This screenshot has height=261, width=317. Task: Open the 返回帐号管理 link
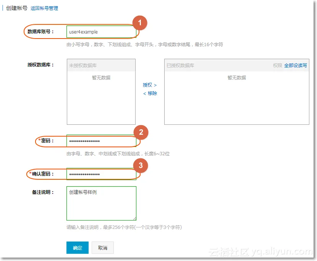[x=44, y=8]
